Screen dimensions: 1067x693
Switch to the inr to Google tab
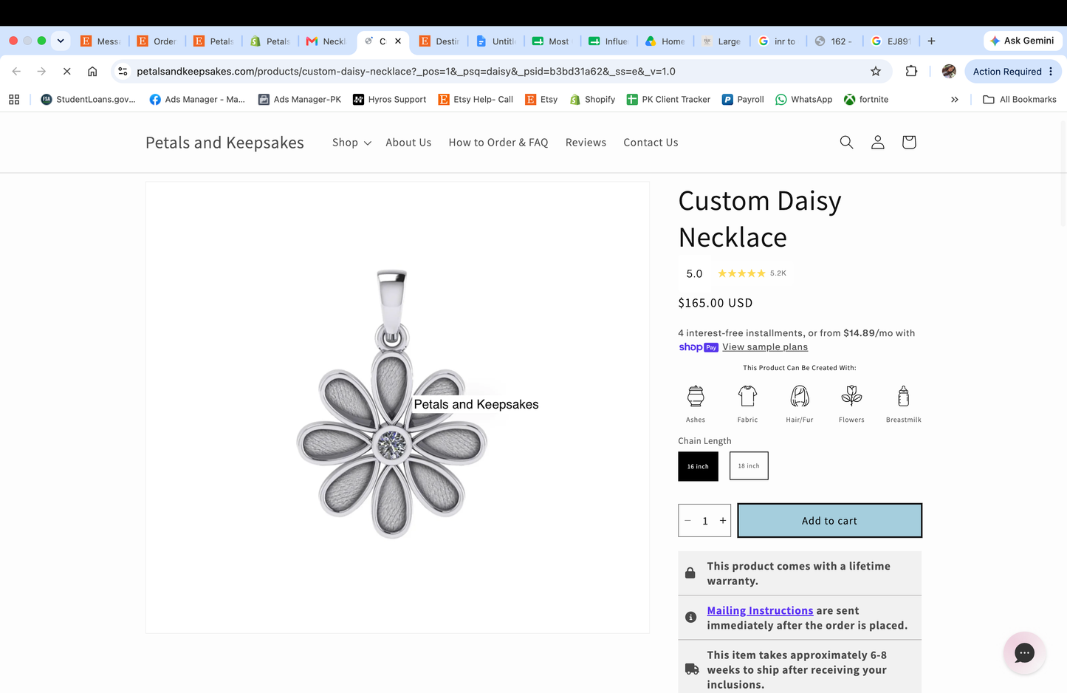coord(778,41)
